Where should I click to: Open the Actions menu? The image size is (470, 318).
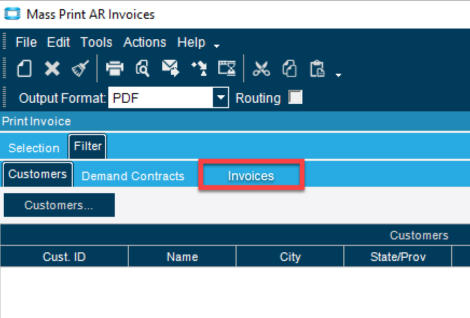pyautogui.click(x=145, y=42)
